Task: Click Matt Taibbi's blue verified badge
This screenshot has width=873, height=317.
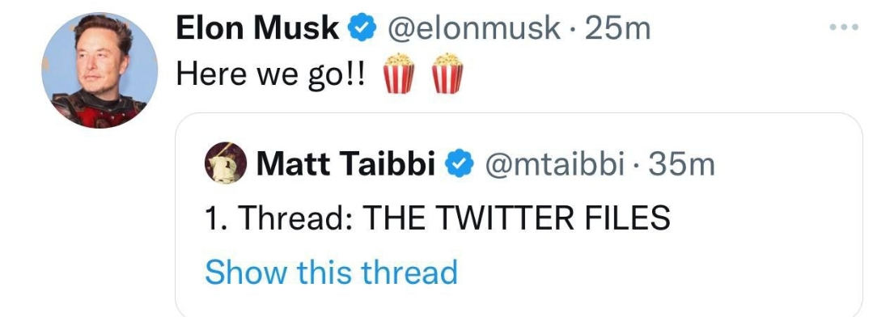Action: (x=460, y=164)
